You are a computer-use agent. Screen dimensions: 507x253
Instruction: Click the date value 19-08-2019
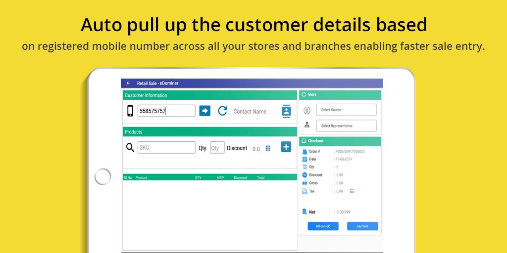[x=344, y=159]
